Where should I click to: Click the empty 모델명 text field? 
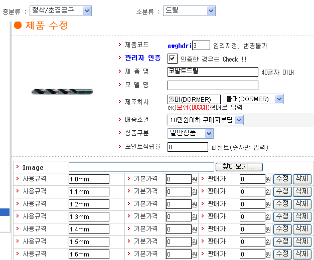[x=213, y=85]
